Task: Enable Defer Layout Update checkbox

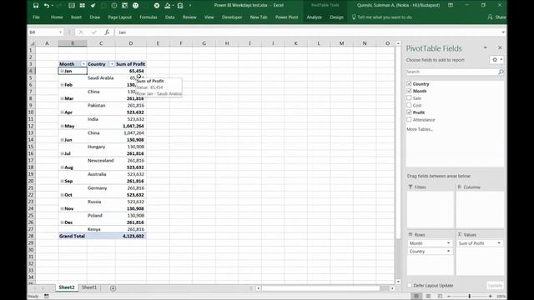Action: (x=410, y=285)
